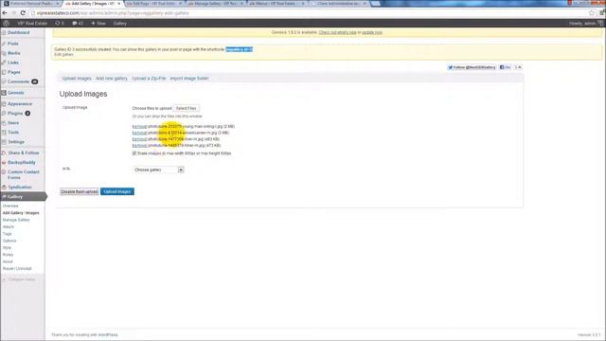Open Users in the sidebar

[13, 123]
